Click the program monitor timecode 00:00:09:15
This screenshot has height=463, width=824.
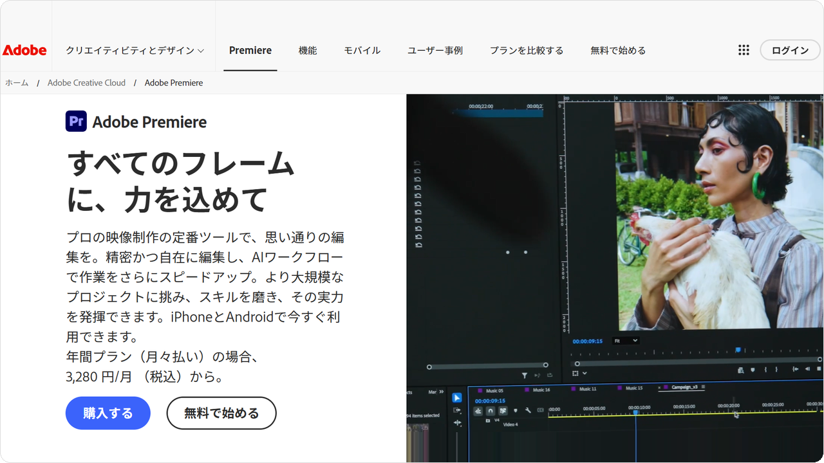tap(588, 341)
